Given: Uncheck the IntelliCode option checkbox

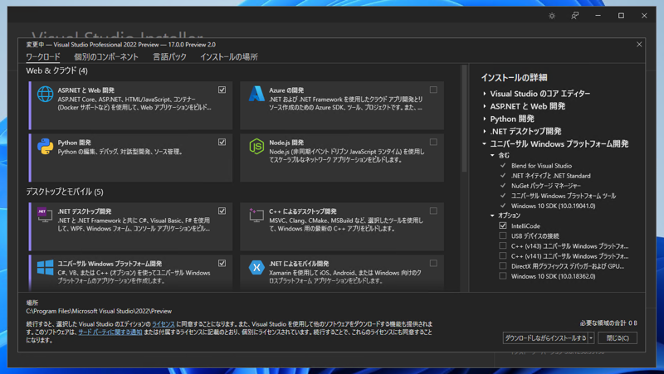Looking at the screenshot, I should click(503, 226).
